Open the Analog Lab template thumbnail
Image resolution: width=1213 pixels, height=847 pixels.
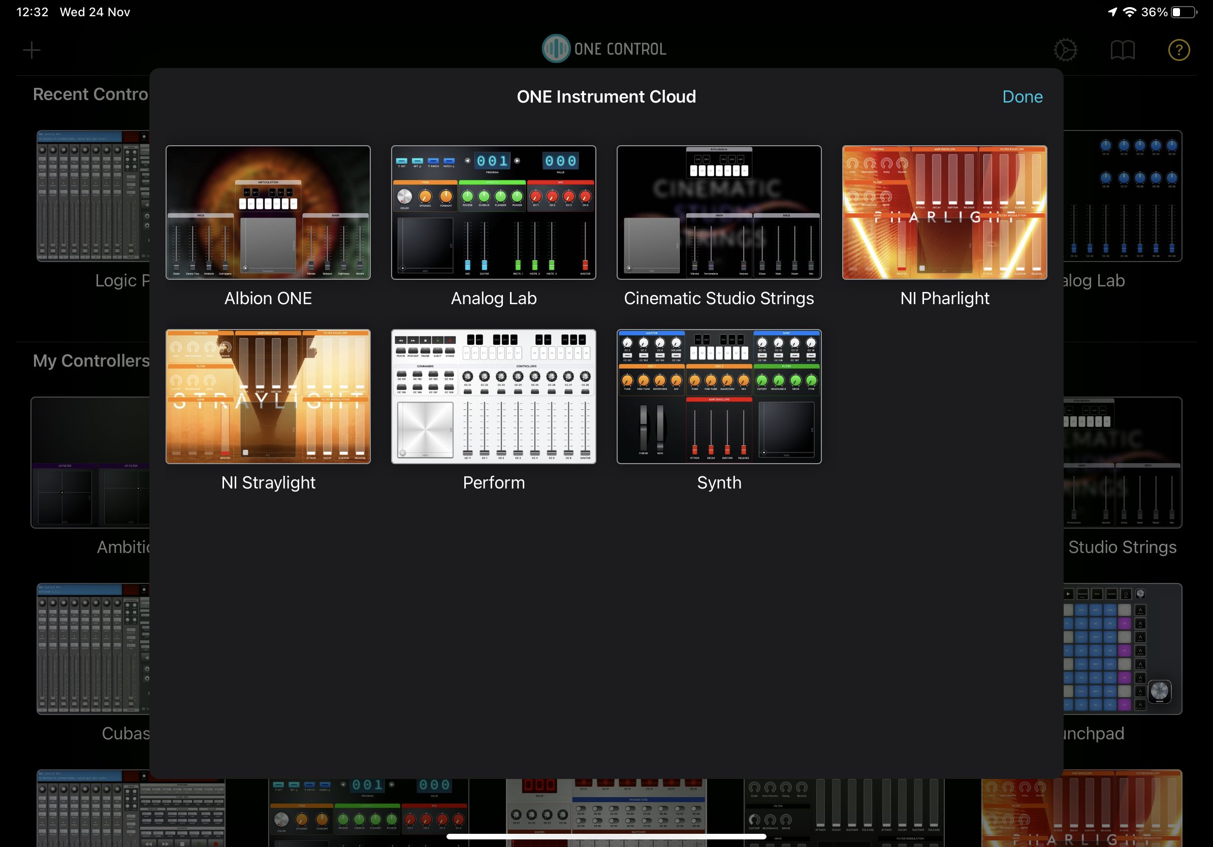(x=493, y=212)
